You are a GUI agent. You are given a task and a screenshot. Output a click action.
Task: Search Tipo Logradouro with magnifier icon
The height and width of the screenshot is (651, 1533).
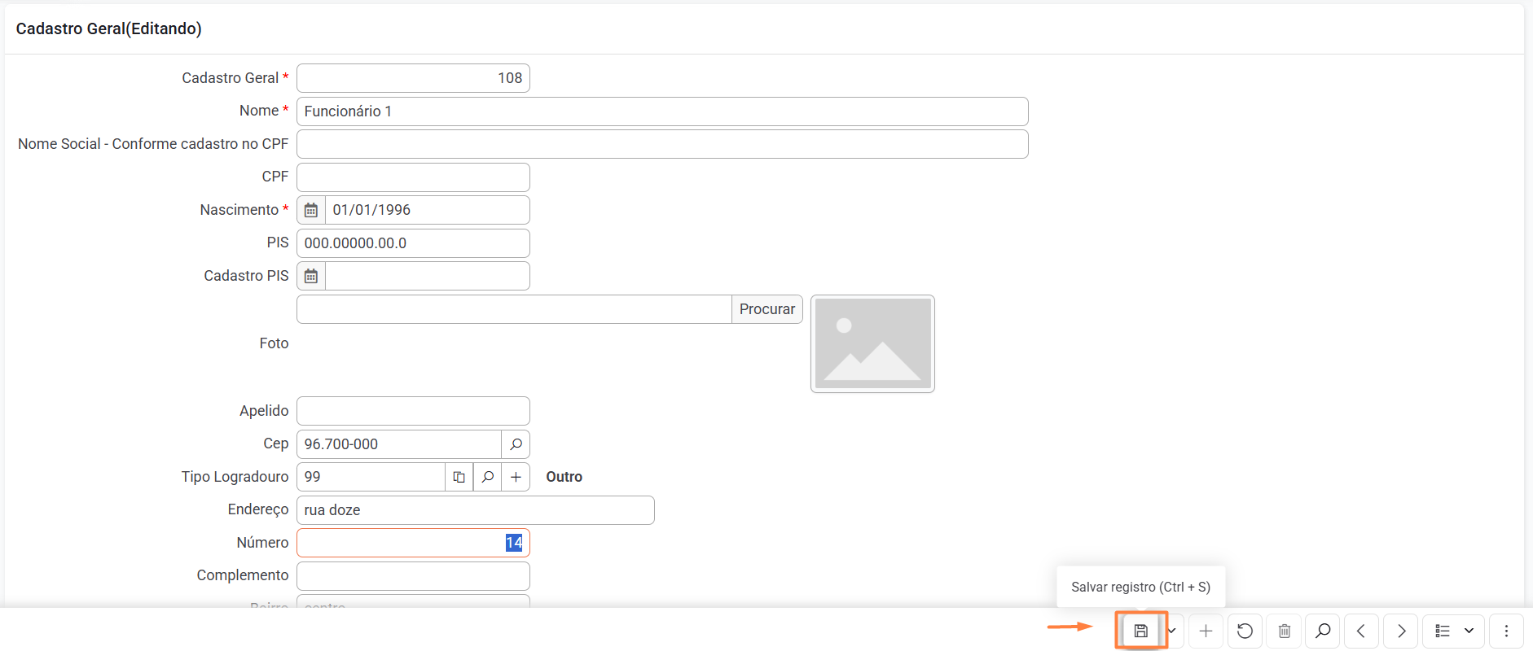point(487,477)
